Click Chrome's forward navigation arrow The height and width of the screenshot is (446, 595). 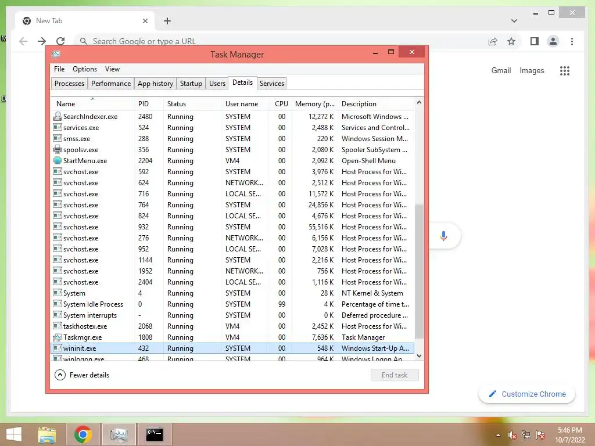click(42, 41)
